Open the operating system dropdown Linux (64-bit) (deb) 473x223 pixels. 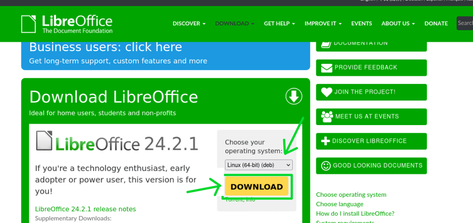coord(259,165)
